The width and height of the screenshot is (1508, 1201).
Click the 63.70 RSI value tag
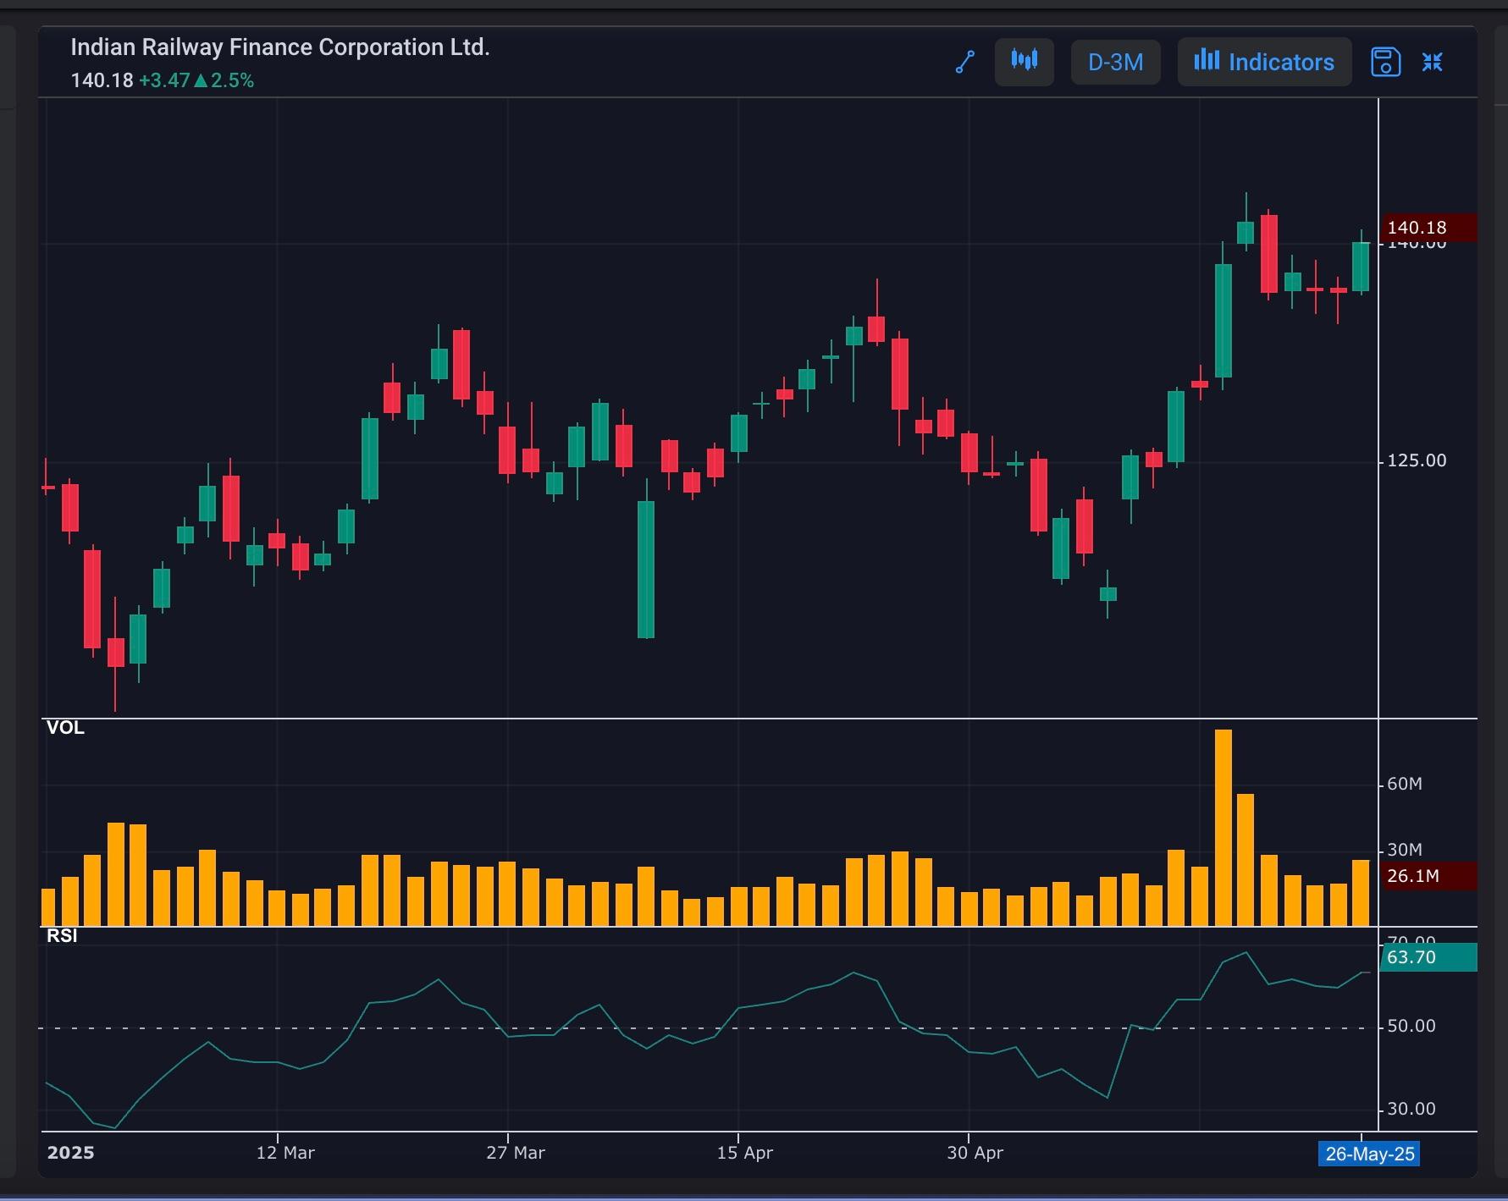click(x=1428, y=957)
